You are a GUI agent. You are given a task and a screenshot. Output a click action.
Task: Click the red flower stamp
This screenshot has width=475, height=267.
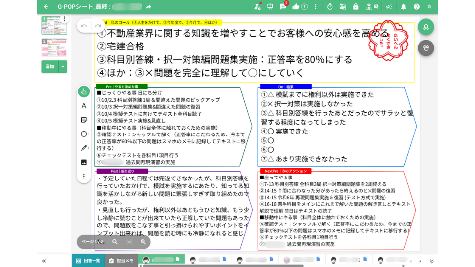click(388, 40)
